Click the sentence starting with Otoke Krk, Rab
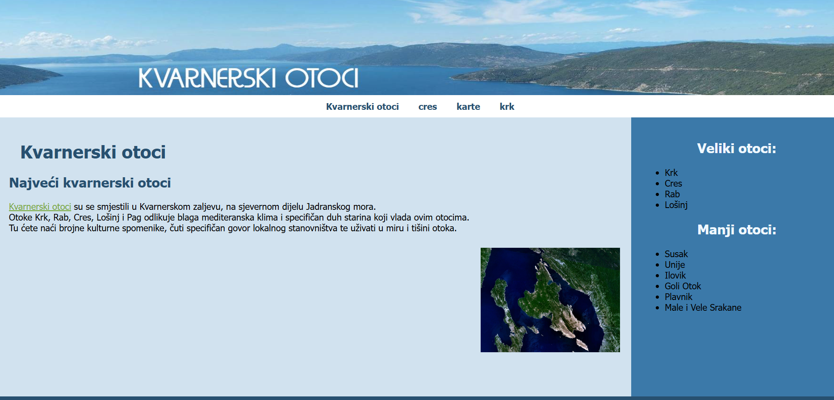The height and width of the screenshot is (400, 834). pos(239,217)
